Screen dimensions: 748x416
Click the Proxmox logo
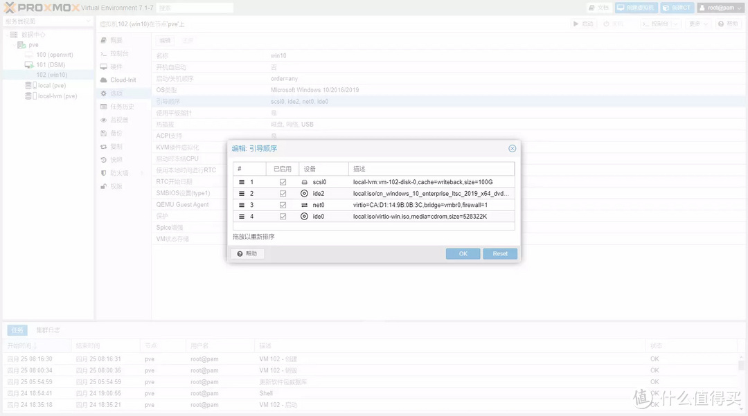coord(42,8)
